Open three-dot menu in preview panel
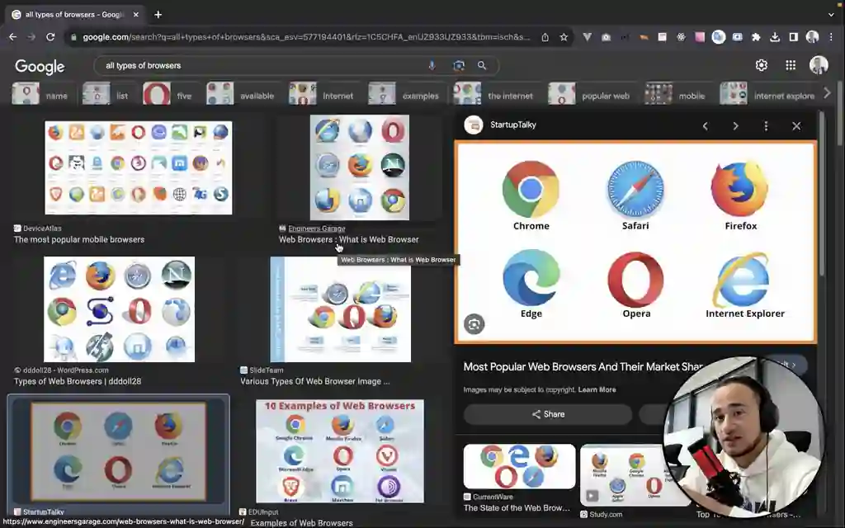Image resolution: width=845 pixels, height=528 pixels. coord(766,125)
